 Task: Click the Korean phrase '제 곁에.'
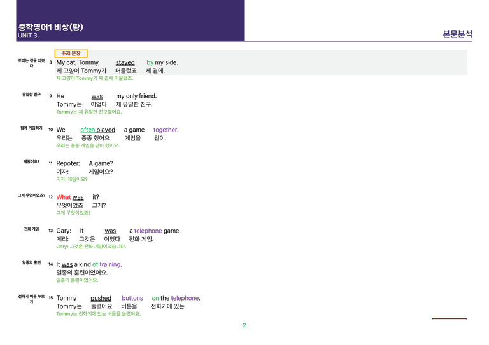point(155,71)
